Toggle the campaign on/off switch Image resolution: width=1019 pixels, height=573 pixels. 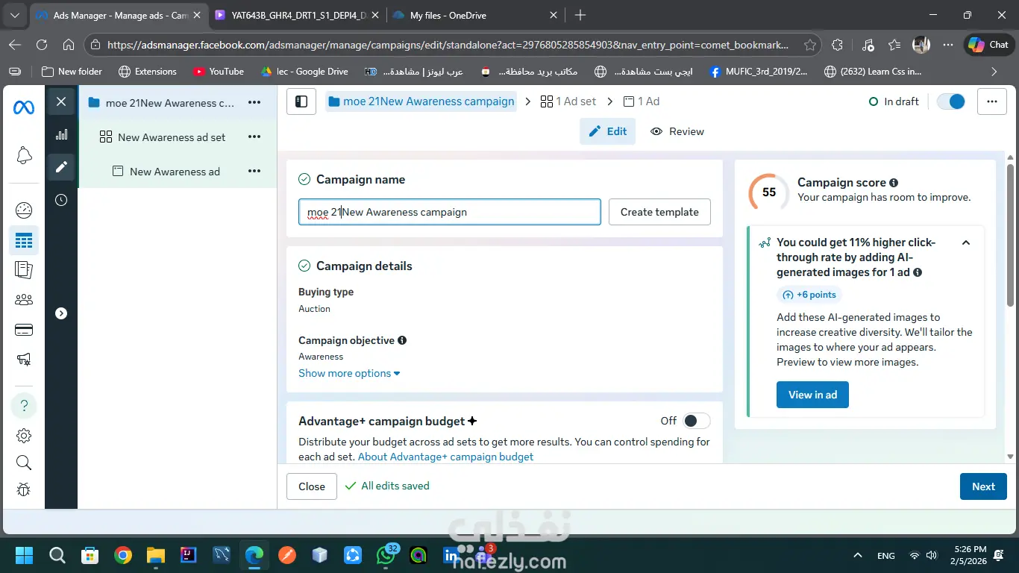[x=951, y=101]
